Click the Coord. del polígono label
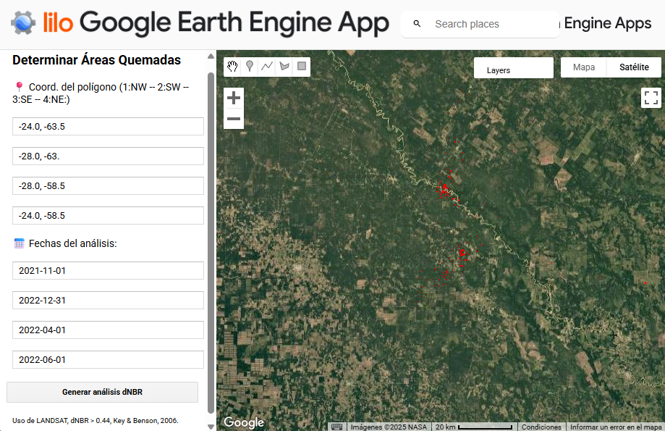Image resolution: width=665 pixels, height=431 pixels. (101, 93)
